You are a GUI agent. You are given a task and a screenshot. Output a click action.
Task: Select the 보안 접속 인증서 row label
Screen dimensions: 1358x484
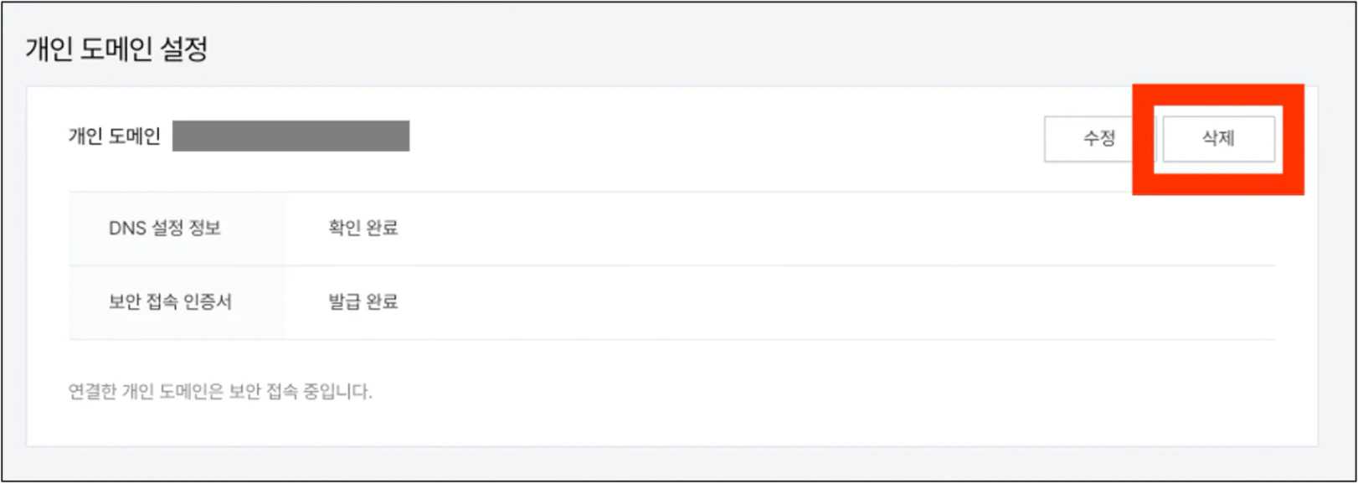click(x=170, y=301)
